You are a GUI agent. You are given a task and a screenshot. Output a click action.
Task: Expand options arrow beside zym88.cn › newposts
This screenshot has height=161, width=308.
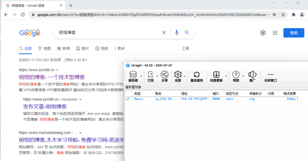[x=80, y=99]
